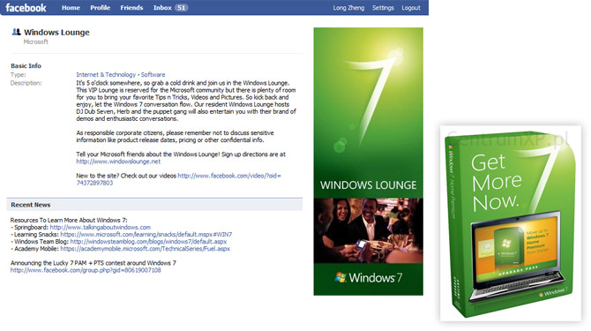Screen dimensions: 591x331
Task: Open the academymobile.microsoft.com link
Action: [146, 249]
